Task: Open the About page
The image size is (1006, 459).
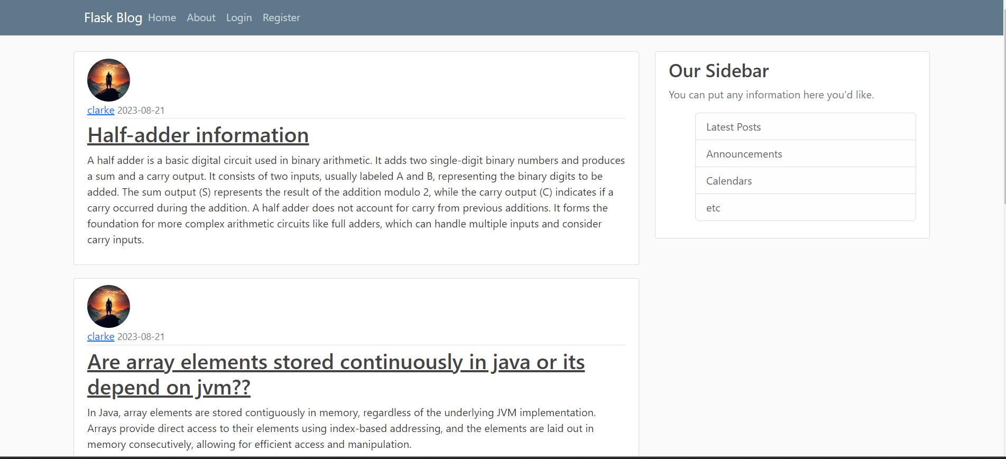Action: pos(201,17)
